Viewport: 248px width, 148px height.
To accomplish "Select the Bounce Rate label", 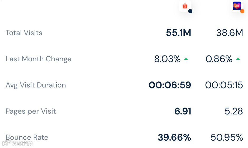I will pos(27,137).
